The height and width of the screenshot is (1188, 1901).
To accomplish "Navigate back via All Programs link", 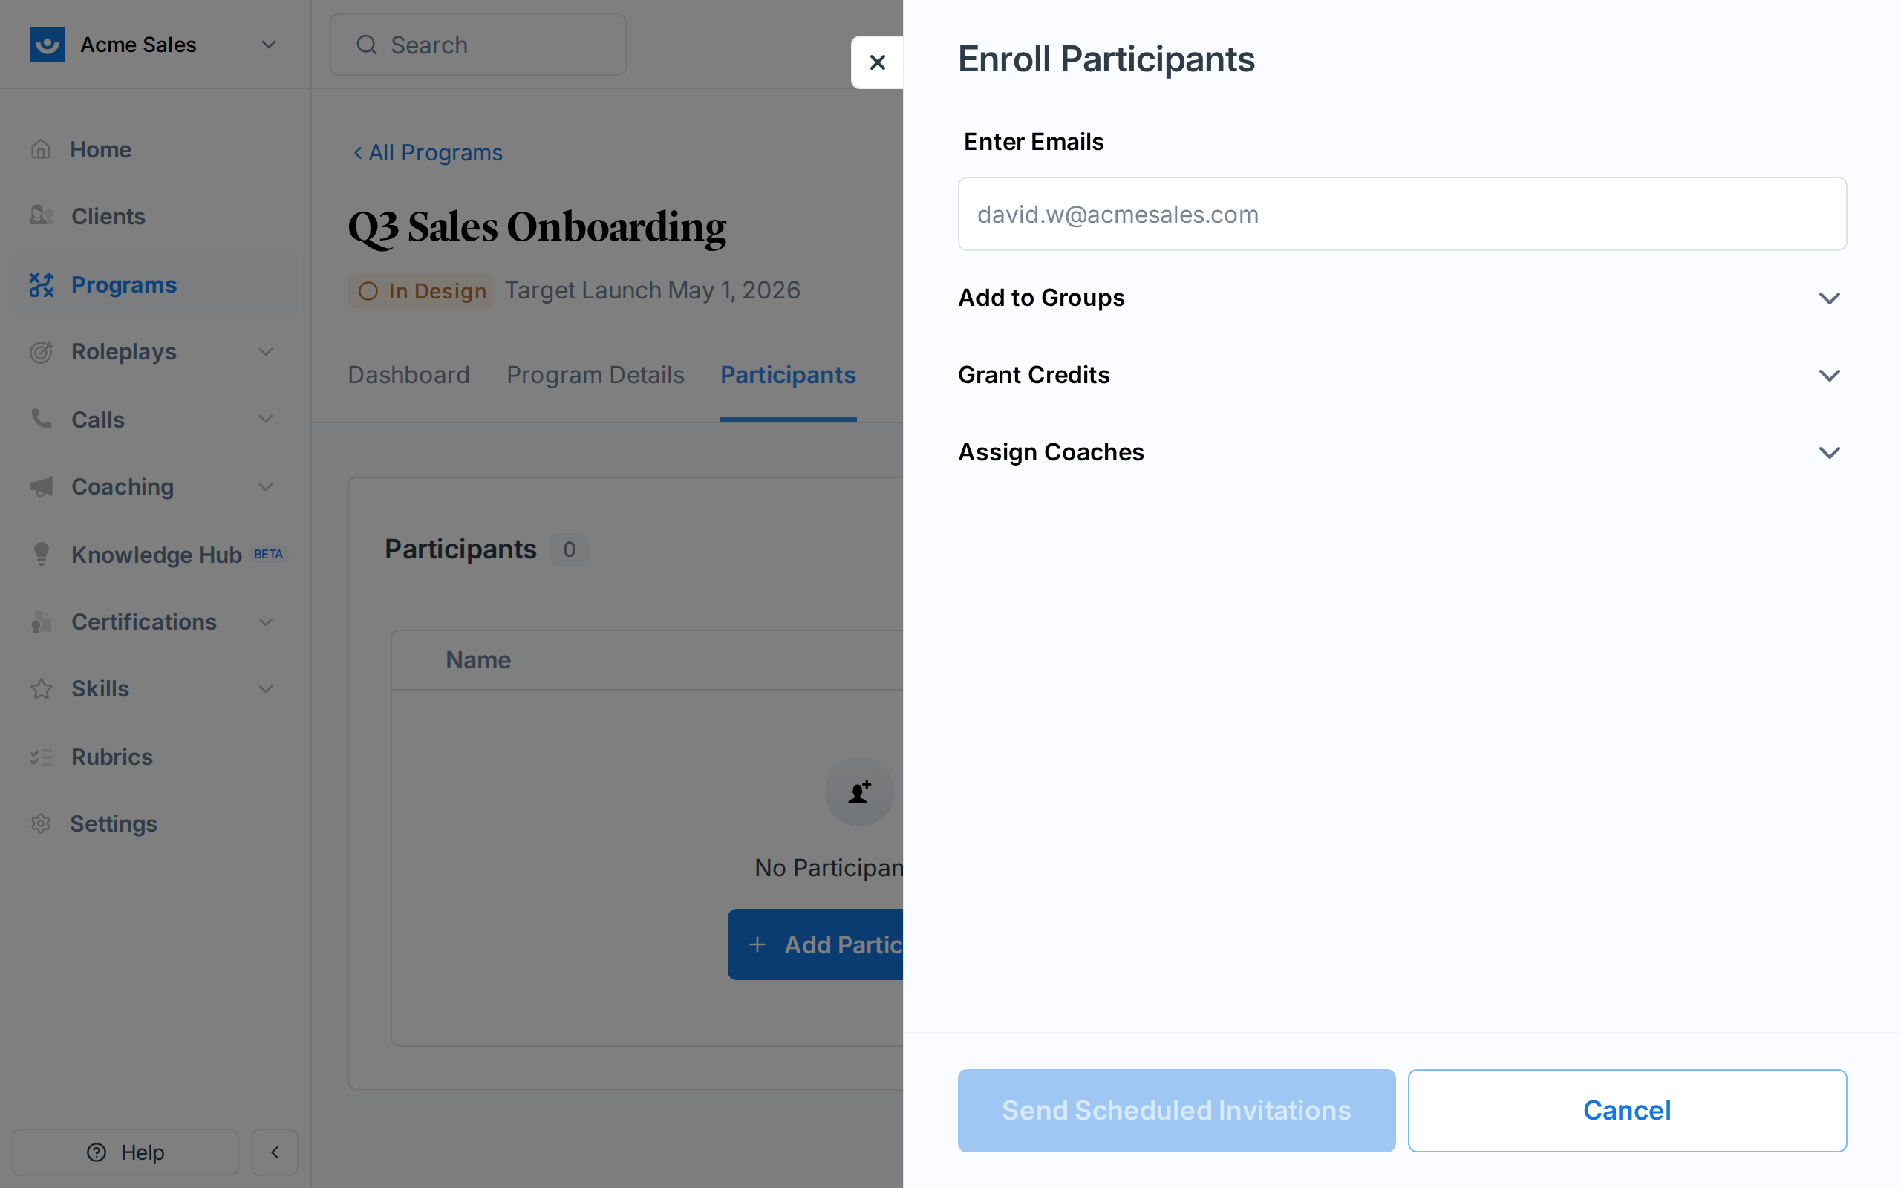I will coord(427,151).
